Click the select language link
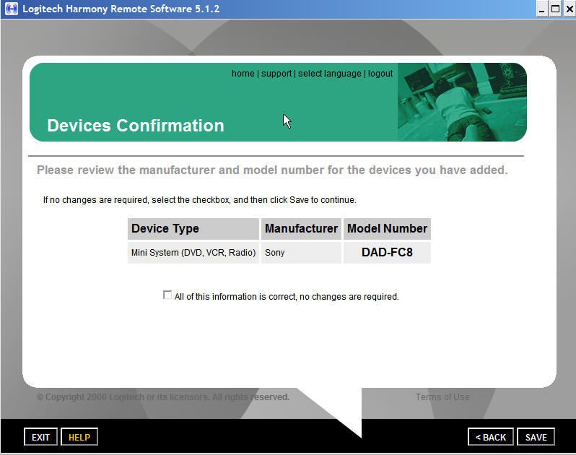The width and height of the screenshot is (576, 455). [x=330, y=74]
